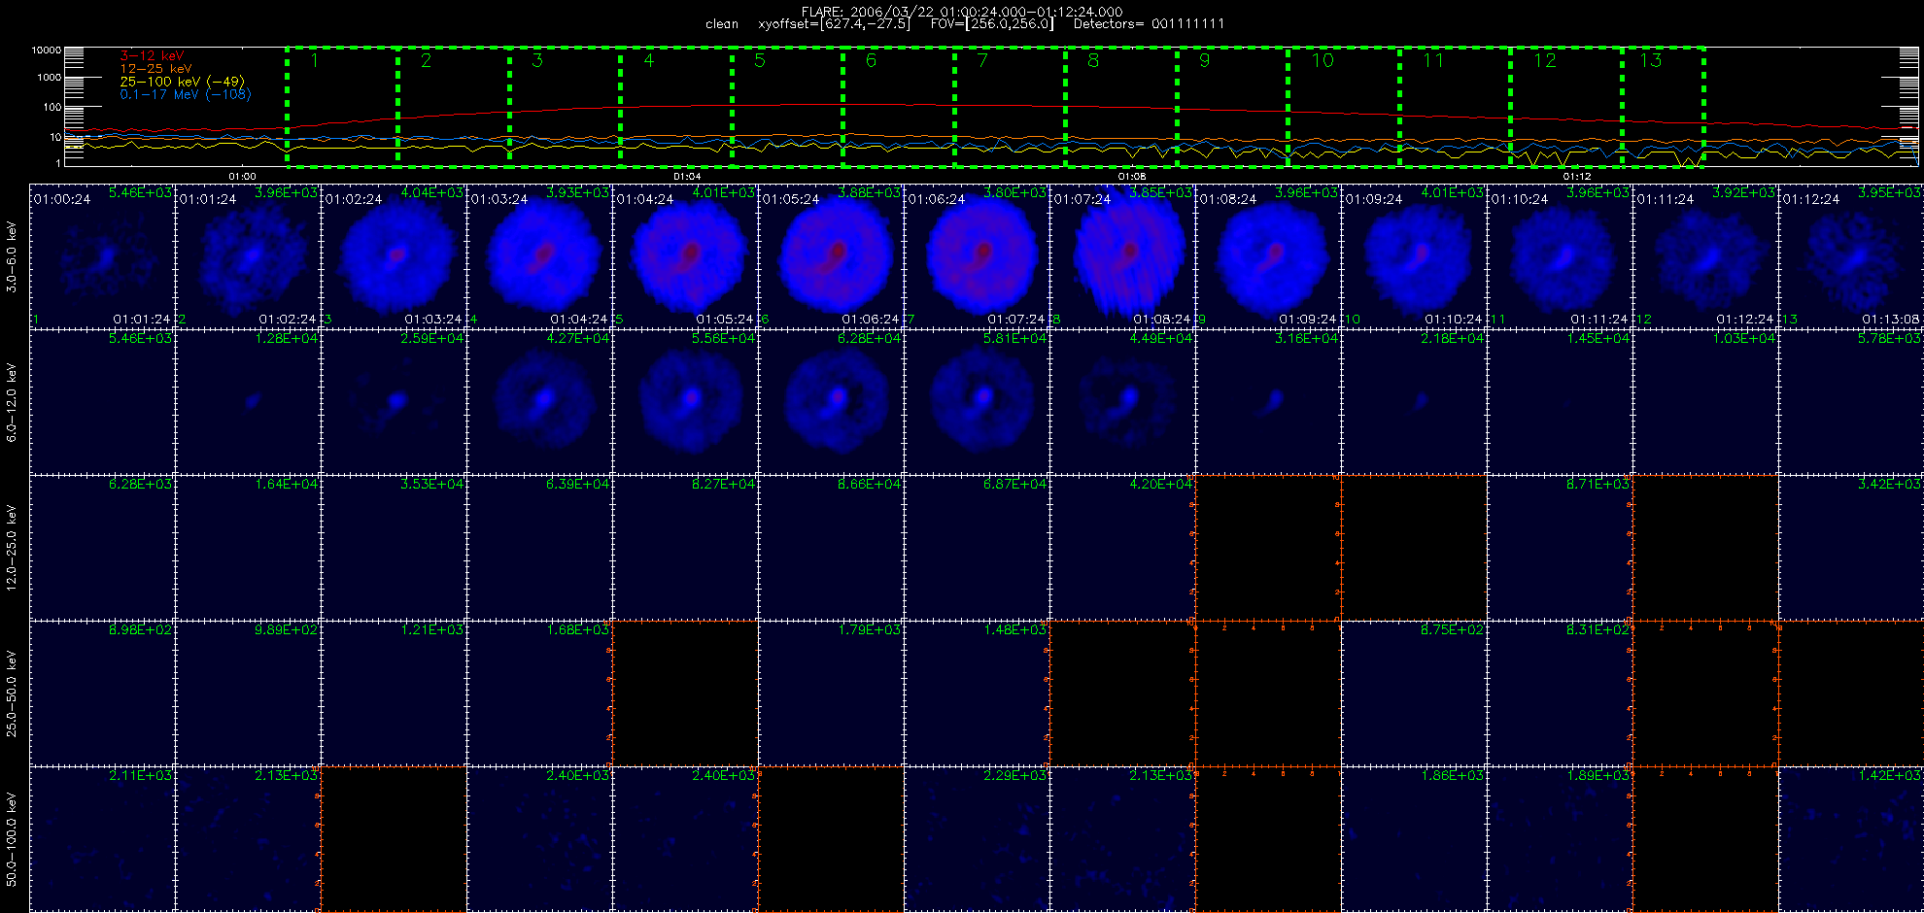
Task: Open the 3-6 keV image starting 01:05:24
Action: 831,255
